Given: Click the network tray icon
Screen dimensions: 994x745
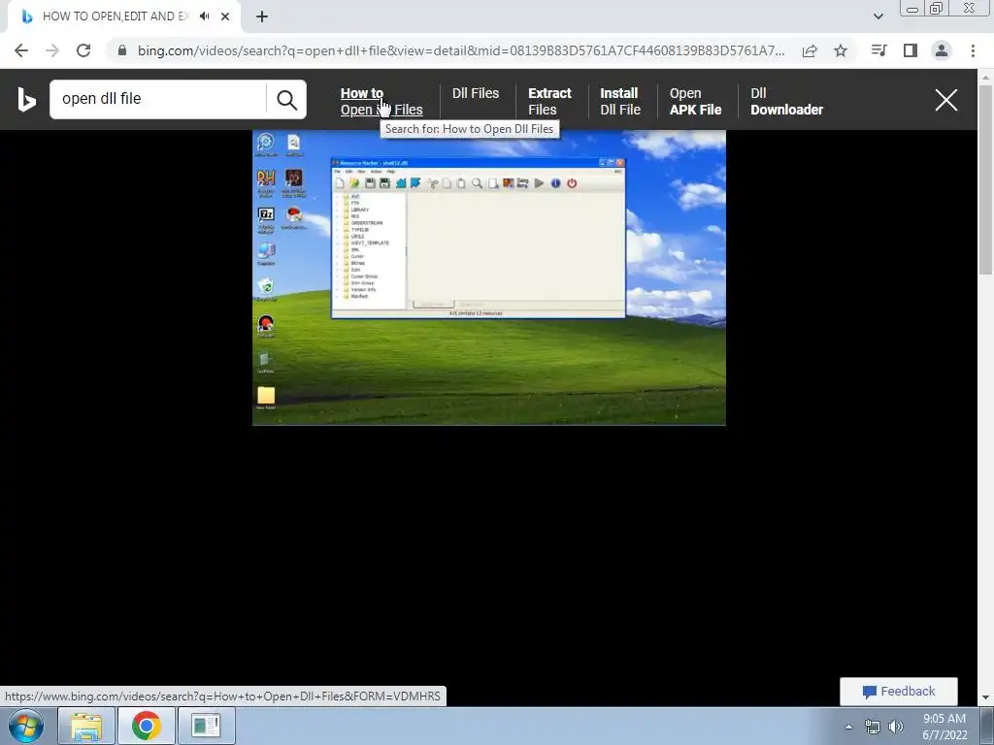Looking at the screenshot, I should [x=873, y=727].
